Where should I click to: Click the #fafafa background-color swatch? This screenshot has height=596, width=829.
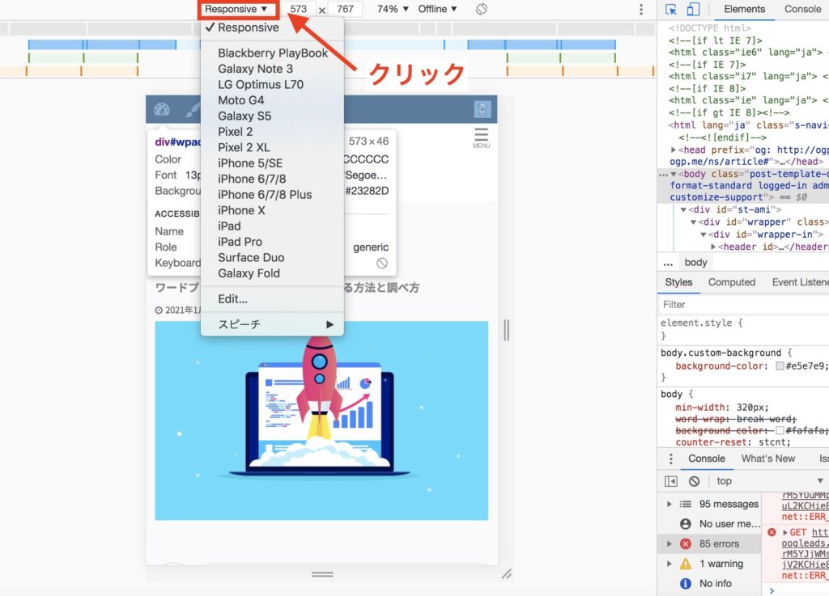(780, 431)
